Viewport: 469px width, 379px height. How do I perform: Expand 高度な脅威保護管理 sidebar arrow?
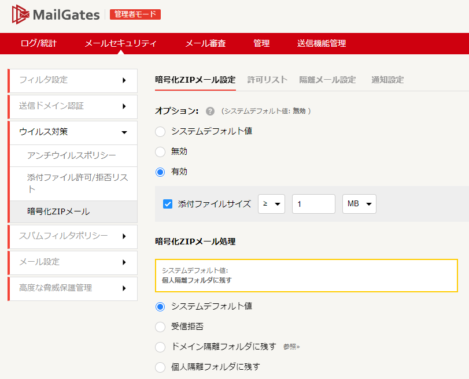click(x=124, y=288)
